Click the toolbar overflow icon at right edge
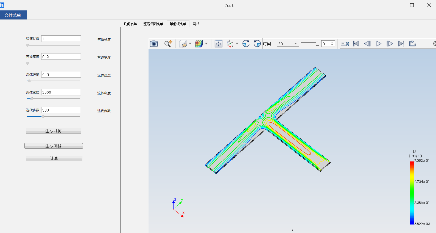Image resolution: width=436 pixels, height=233 pixels. (x=434, y=44)
